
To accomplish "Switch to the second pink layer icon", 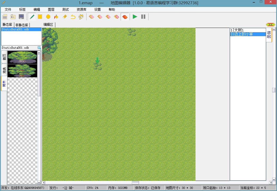I will point(100,17).
